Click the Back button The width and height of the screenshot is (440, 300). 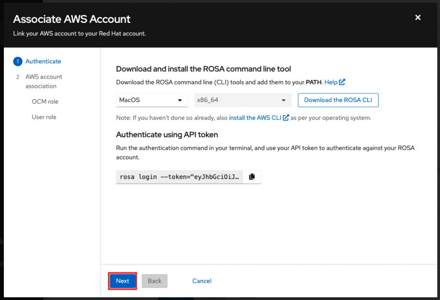click(x=154, y=281)
